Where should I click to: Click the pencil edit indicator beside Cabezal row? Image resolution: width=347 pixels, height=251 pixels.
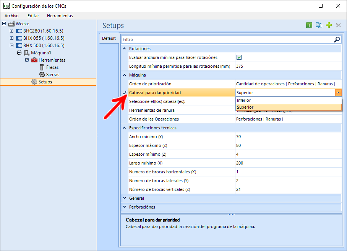point(125,93)
